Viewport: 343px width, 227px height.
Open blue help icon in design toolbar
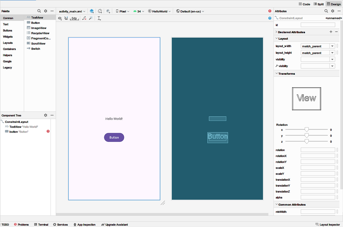click(270, 18)
